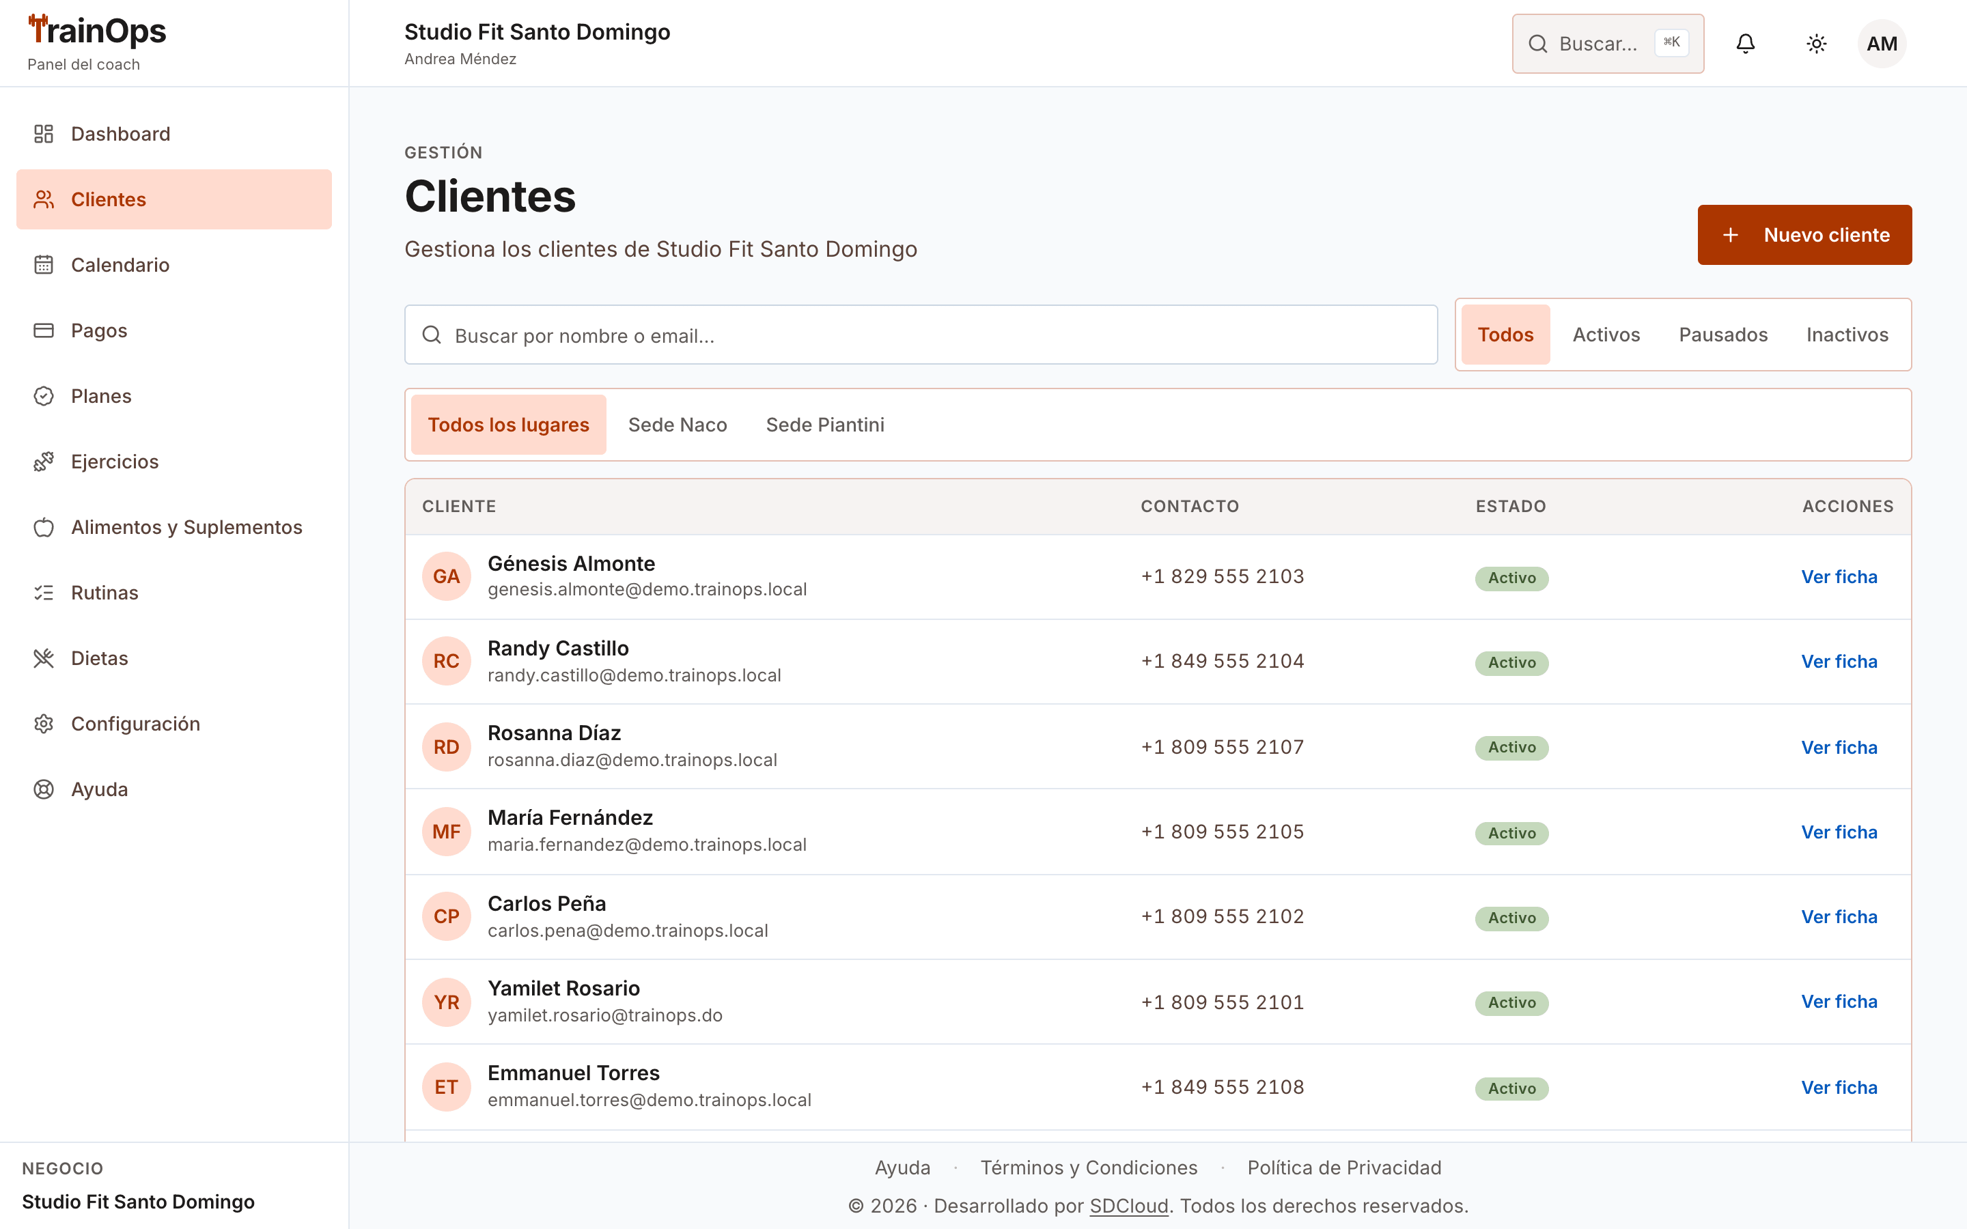Image resolution: width=1967 pixels, height=1229 pixels.
Task: Filter clients by Activos
Action: click(1606, 335)
